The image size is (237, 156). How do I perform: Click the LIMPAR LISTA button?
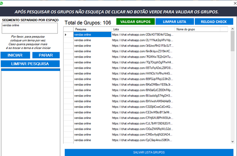[174, 22]
